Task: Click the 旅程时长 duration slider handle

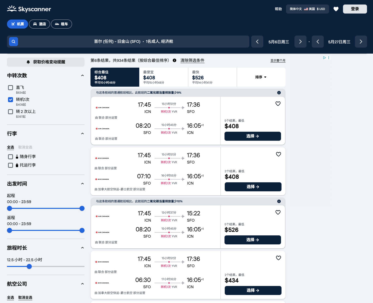Action: (29, 266)
